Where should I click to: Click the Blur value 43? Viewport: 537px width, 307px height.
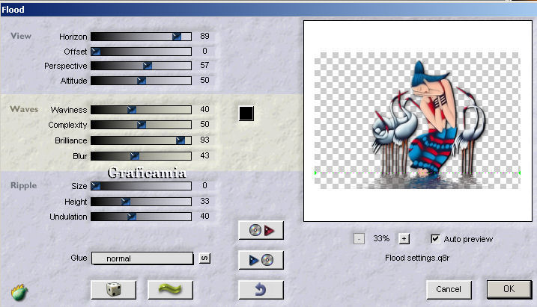tap(204, 155)
